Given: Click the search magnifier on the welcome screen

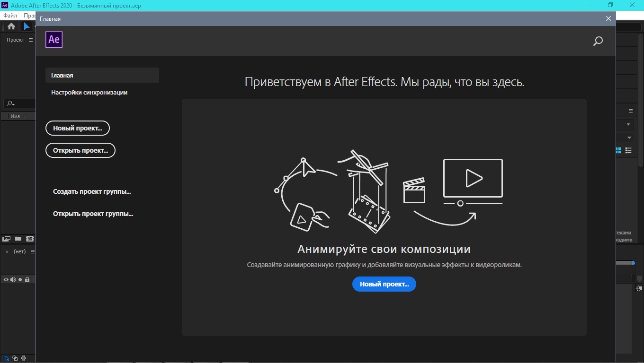Looking at the screenshot, I should tap(598, 41).
